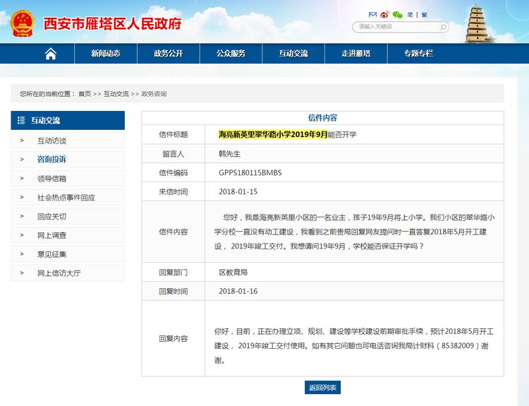Click the mail envelope icon

tap(373, 14)
